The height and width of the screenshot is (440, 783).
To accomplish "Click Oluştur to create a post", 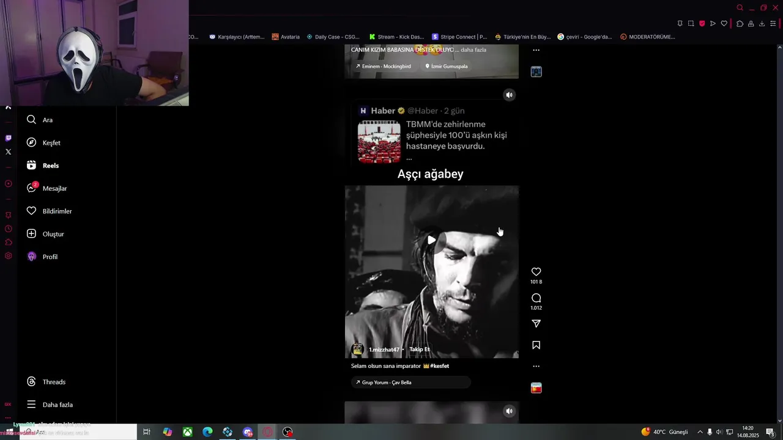I will click(45, 234).
